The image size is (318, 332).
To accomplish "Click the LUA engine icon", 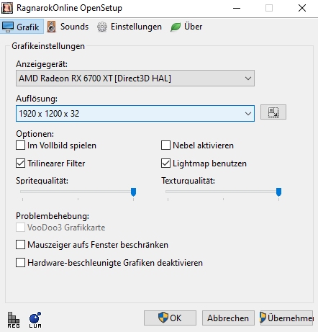I will [35, 320].
